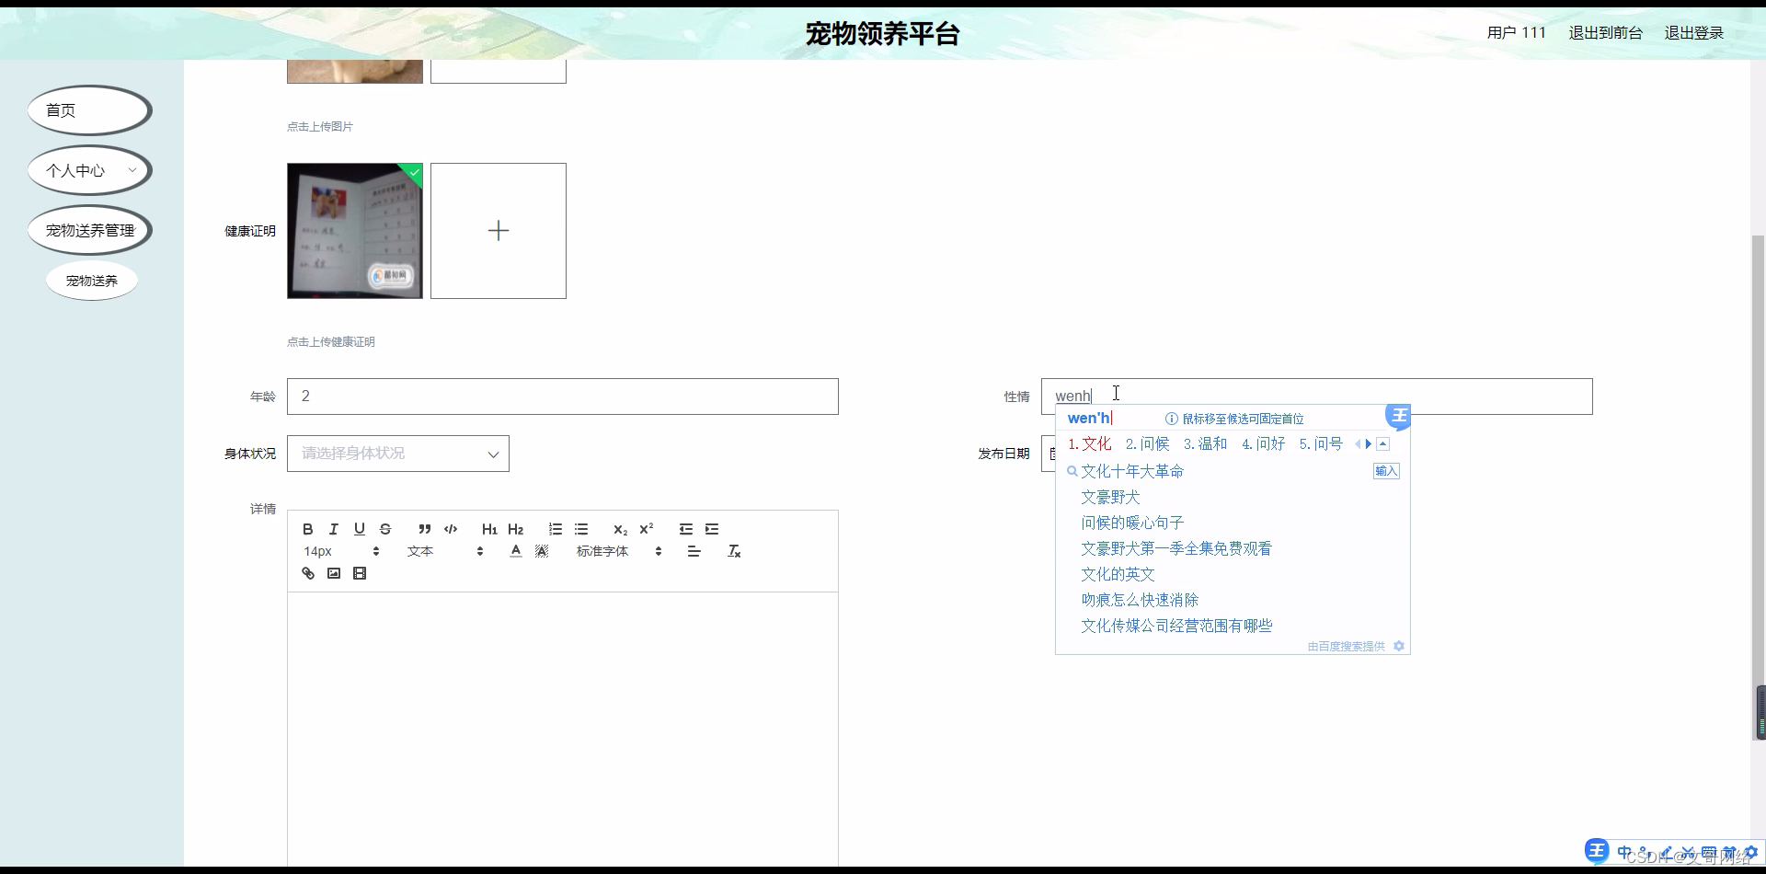1766x874 pixels.
Task: Apply underline formatting
Action: click(360, 529)
